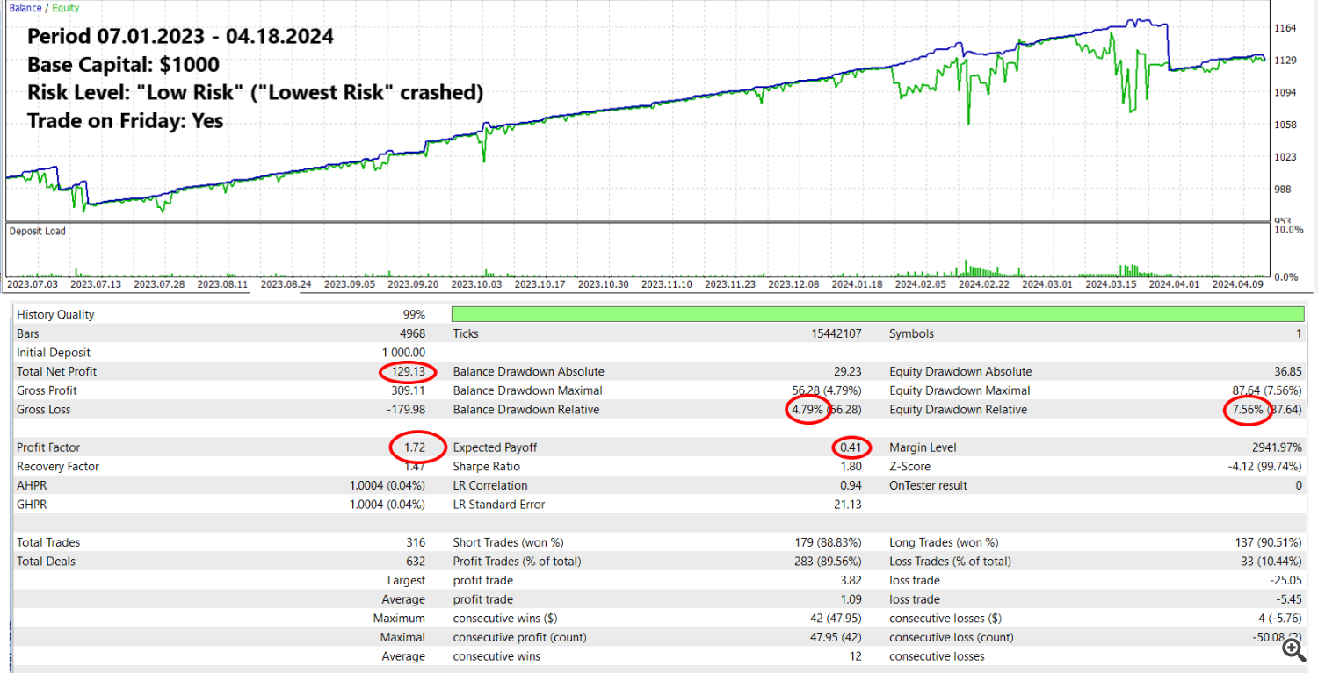Select the Total Deals value 632
The width and height of the screenshot is (1318, 673).
tap(416, 562)
